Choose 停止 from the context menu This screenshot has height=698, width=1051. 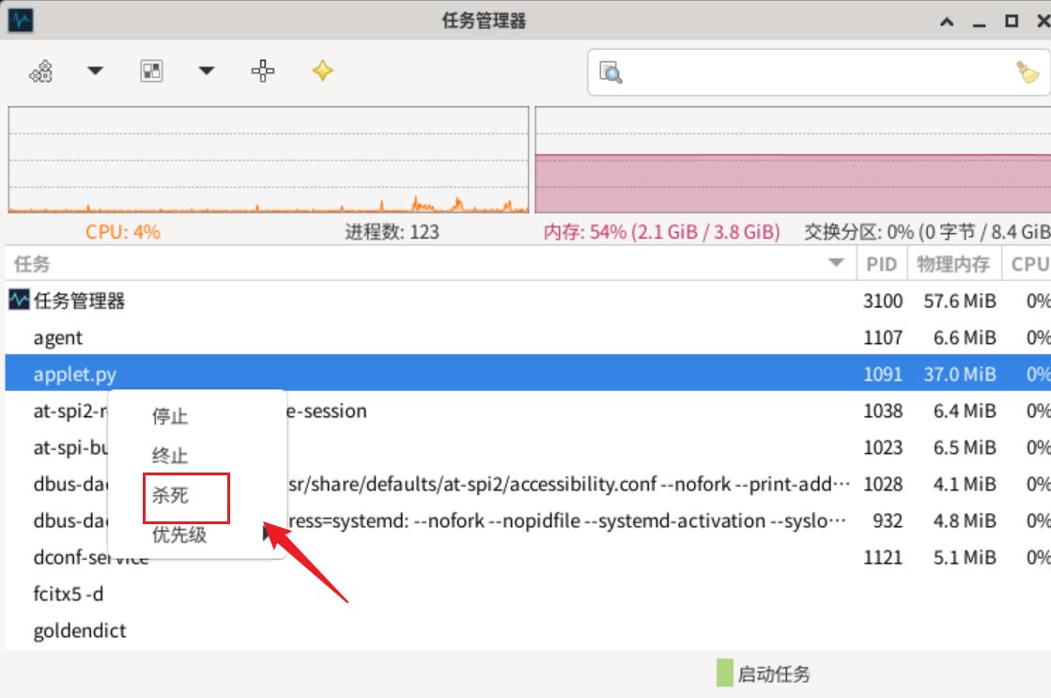[x=170, y=416]
